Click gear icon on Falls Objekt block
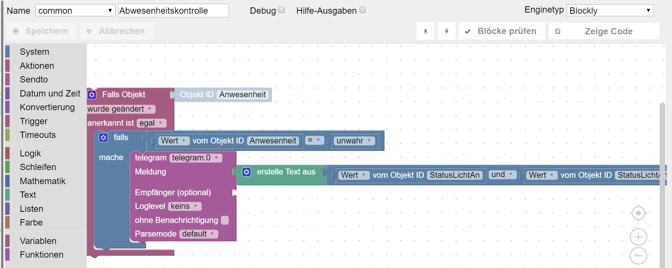This screenshot has width=672, height=268. click(x=92, y=95)
